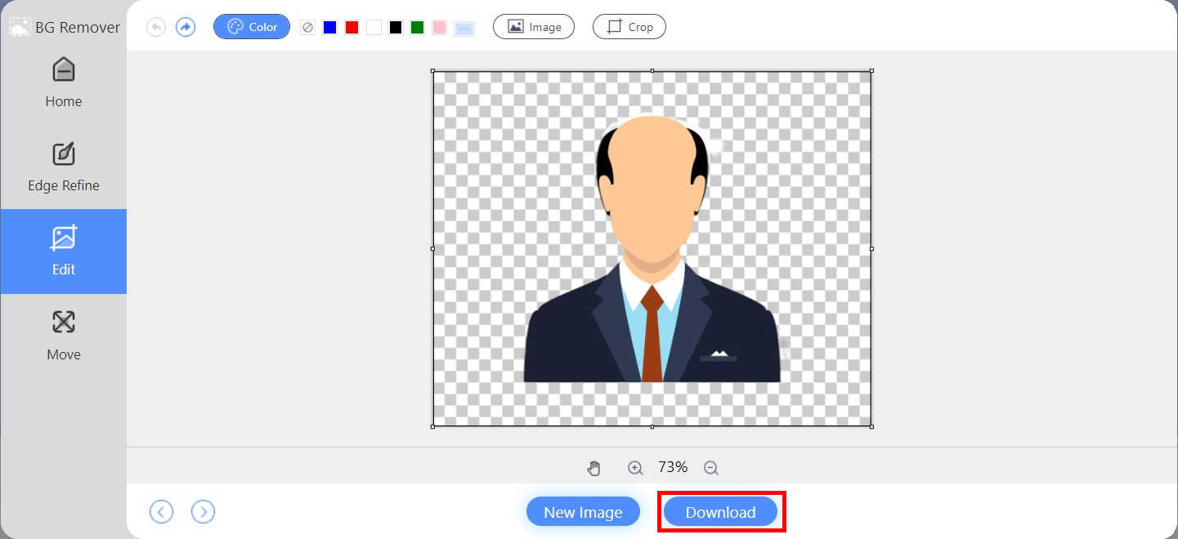Zoom in with the magnifier plus icon
The image size is (1178, 539).
pos(635,468)
